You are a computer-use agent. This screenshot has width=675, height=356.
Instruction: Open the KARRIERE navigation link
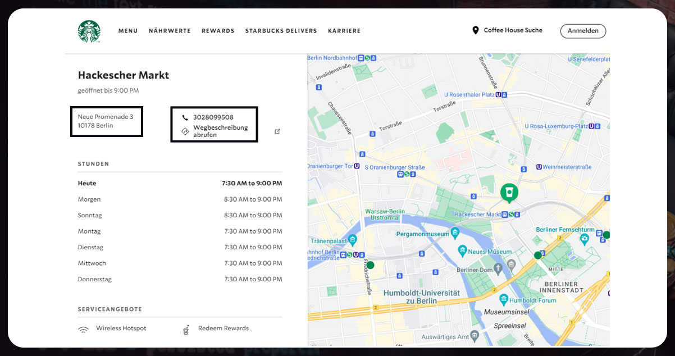pyautogui.click(x=344, y=31)
